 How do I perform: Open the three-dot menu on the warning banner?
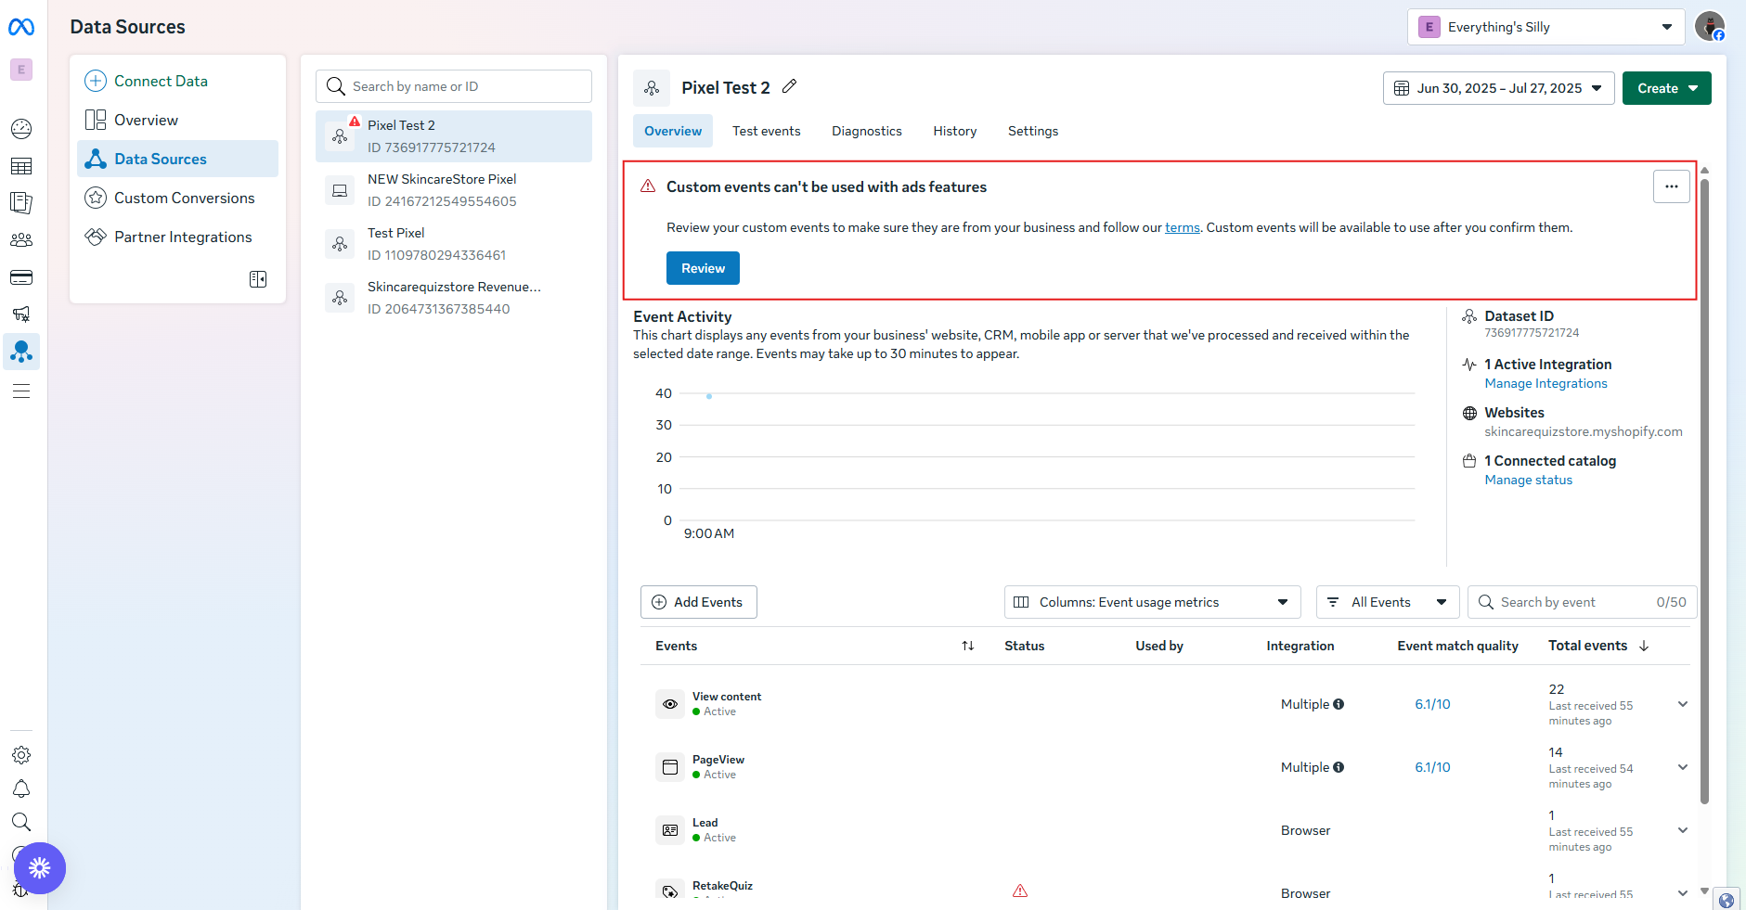coord(1671,186)
